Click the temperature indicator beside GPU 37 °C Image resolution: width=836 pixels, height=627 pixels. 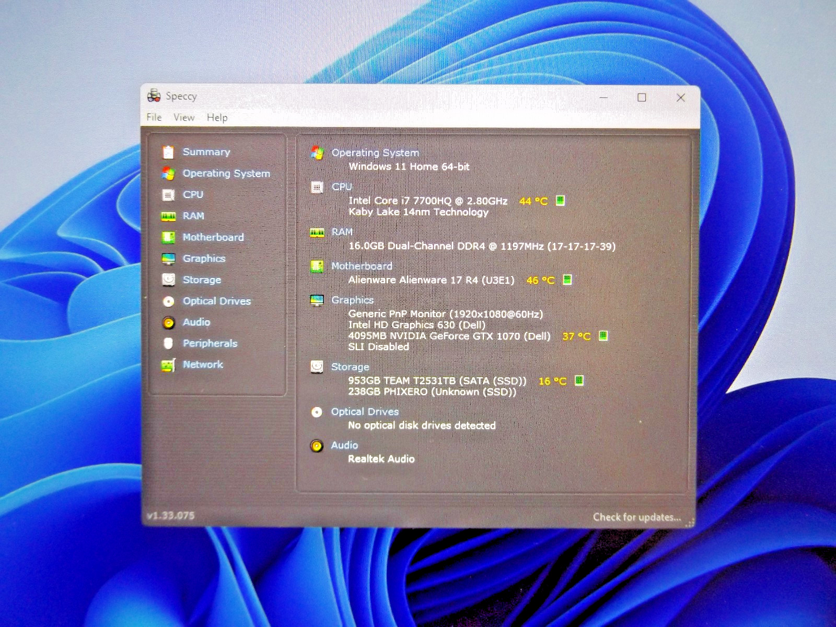[x=603, y=336]
